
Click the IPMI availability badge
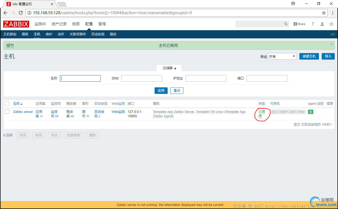(x=301, y=112)
